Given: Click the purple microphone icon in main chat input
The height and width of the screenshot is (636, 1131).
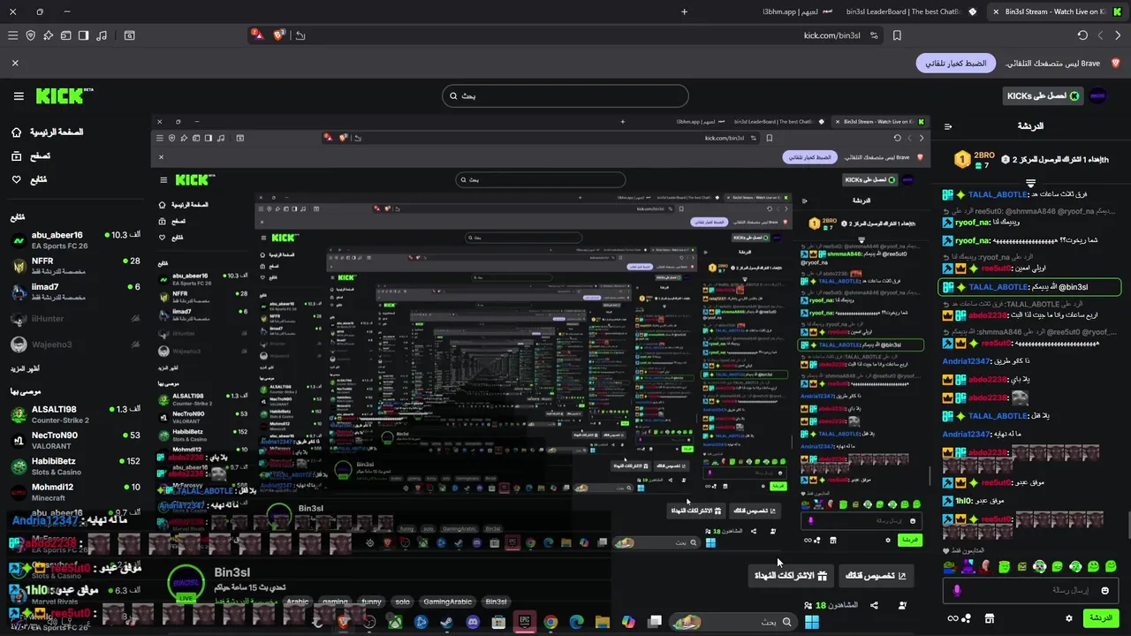Looking at the screenshot, I should click(x=957, y=590).
